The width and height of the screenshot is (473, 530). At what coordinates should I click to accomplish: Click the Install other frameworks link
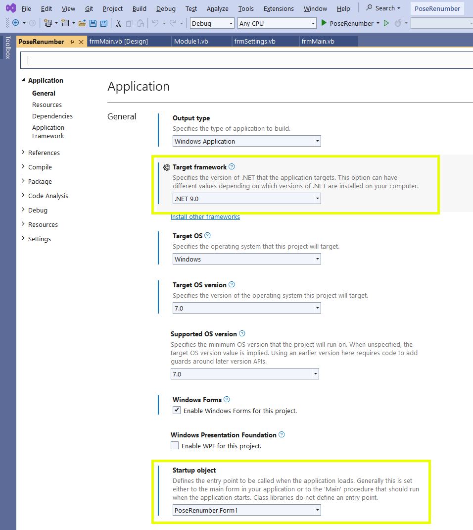tap(205, 216)
